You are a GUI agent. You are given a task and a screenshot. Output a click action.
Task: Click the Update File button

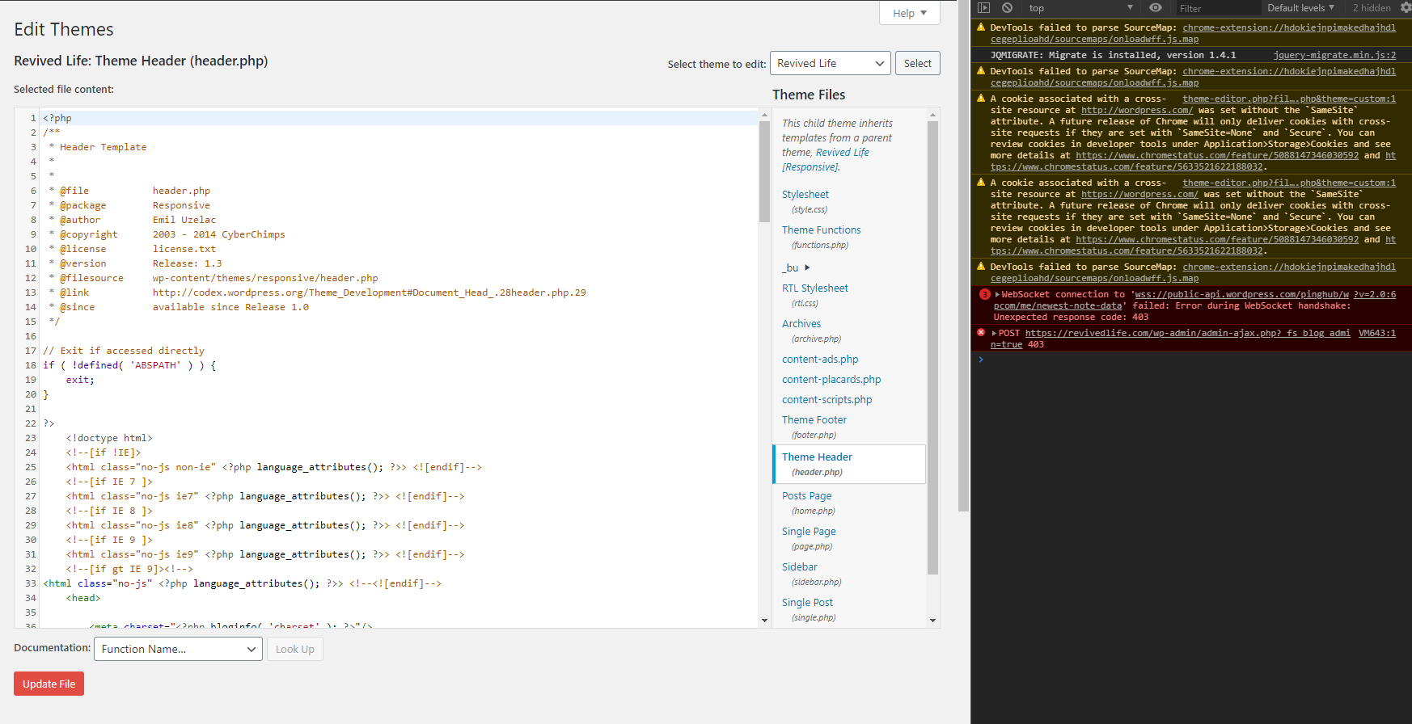tap(49, 684)
